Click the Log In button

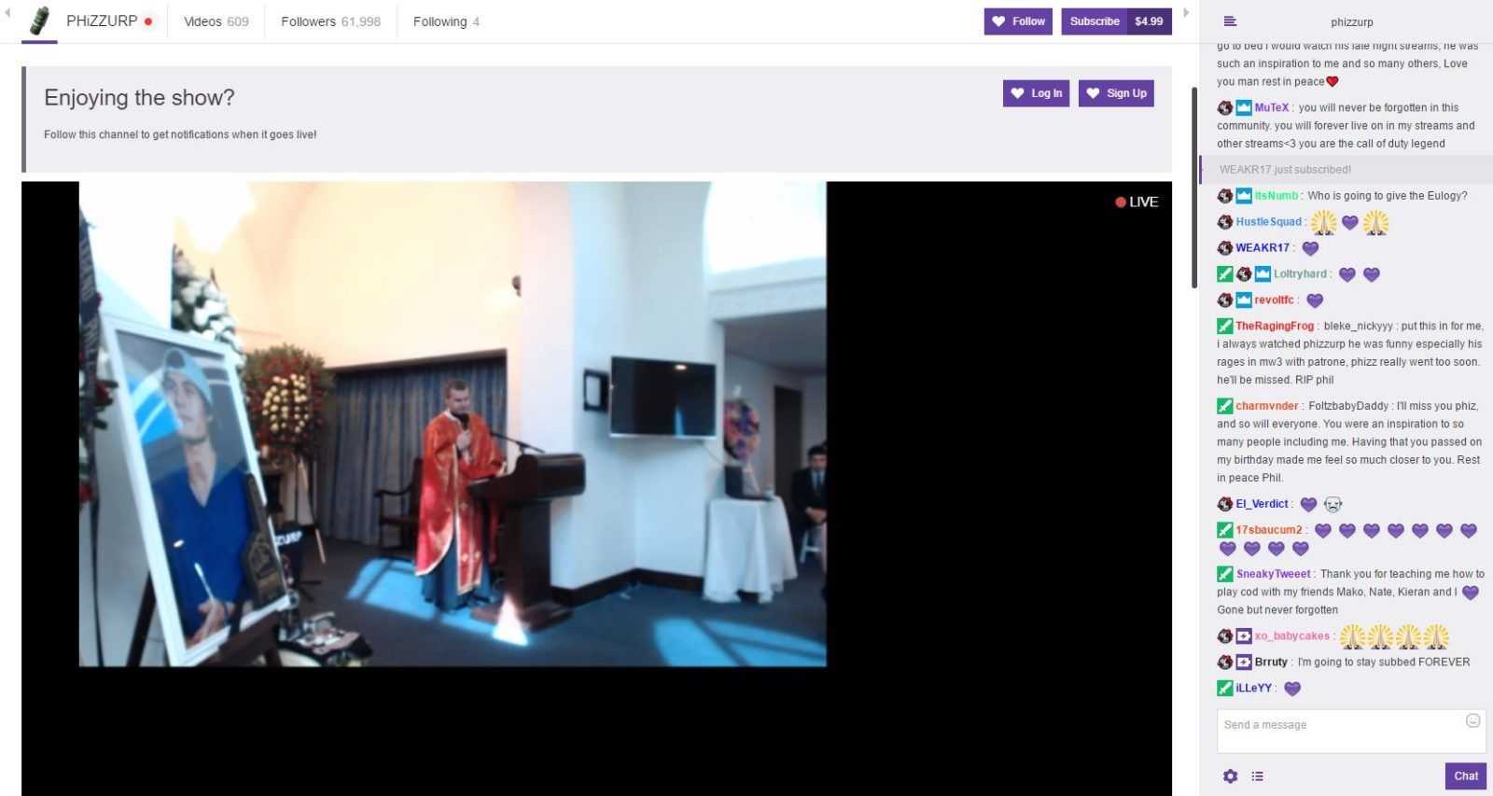click(1036, 93)
